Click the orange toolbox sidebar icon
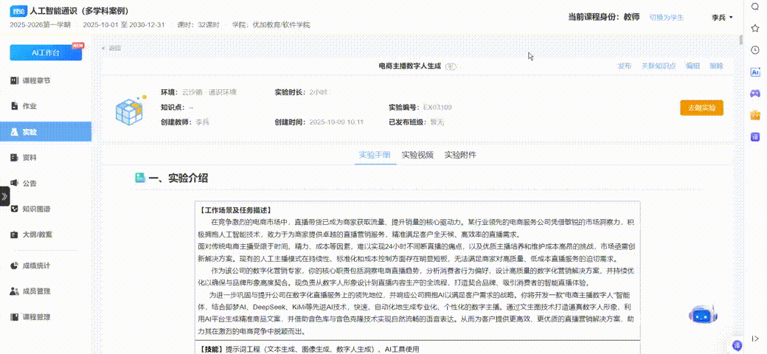This screenshot has width=767, height=354. point(755,115)
